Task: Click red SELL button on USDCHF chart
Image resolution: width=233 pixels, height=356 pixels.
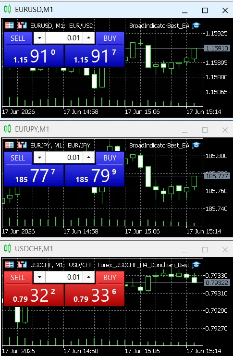Action: click(x=18, y=278)
